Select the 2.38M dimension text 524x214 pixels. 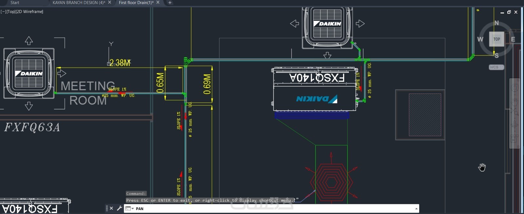pyautogui.click(x=120, y=63)
